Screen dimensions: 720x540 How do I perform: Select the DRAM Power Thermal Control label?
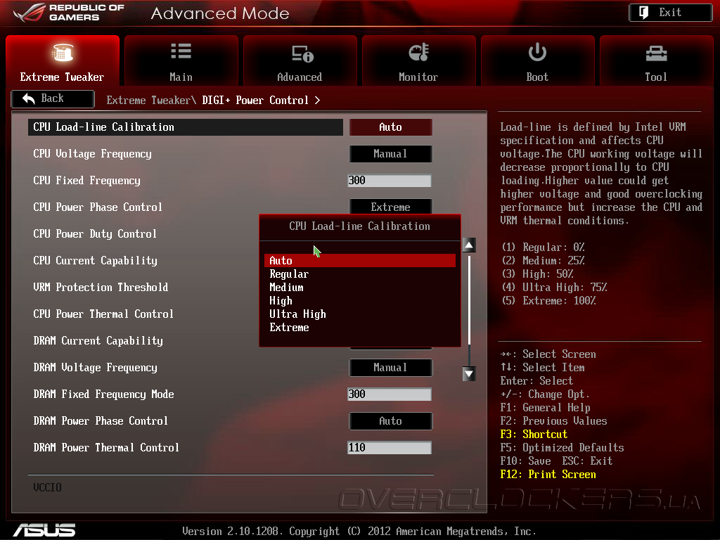(x=106, y=447)
